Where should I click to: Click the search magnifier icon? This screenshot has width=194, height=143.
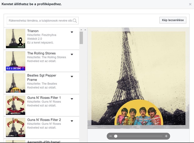coord(75,21)
